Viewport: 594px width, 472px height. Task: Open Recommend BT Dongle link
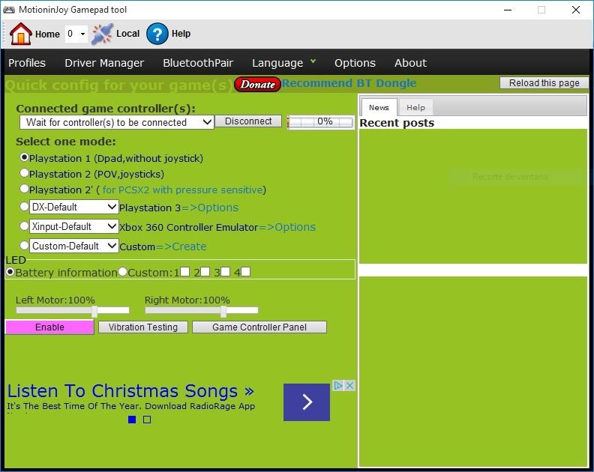[349, 83]
